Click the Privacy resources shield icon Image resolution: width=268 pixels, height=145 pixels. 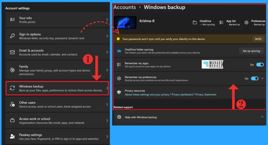[119, 92]
